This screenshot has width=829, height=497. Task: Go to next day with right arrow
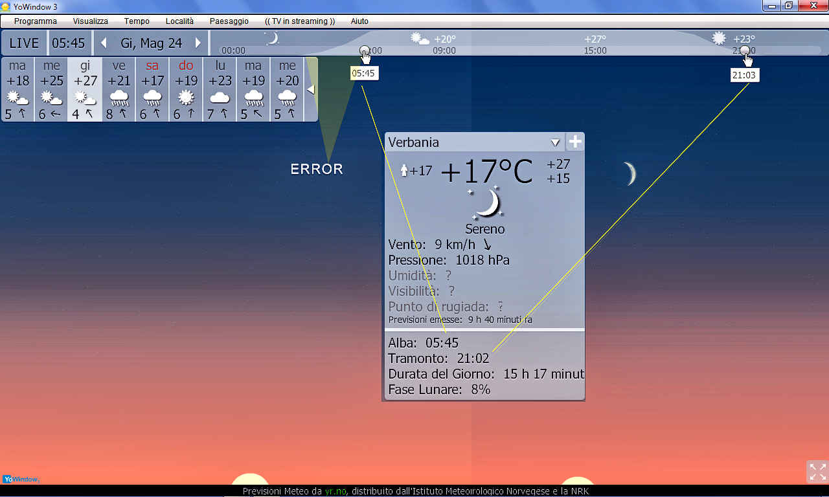click(x=198, y=43)
